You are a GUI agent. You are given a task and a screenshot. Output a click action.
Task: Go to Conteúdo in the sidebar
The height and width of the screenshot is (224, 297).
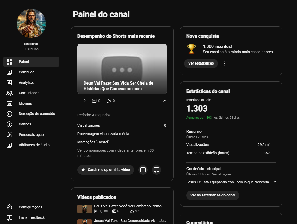click(31, 72)
